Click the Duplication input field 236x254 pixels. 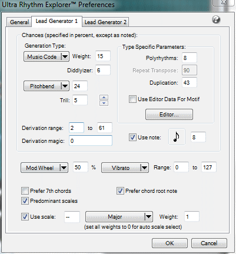click(x=190, y=82)
